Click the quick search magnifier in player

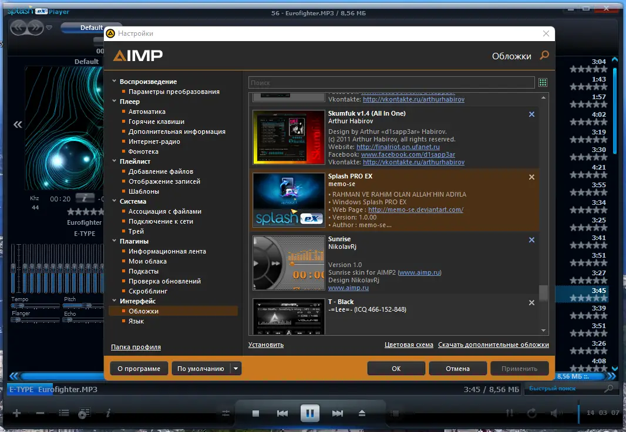(609, 388)
